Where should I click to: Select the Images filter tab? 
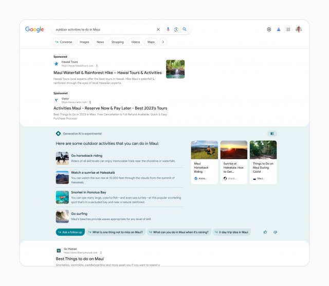coord(84,42)
